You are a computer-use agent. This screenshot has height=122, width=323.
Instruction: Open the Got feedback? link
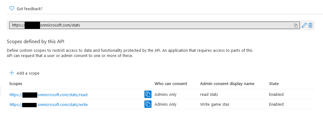click(30, 9)
